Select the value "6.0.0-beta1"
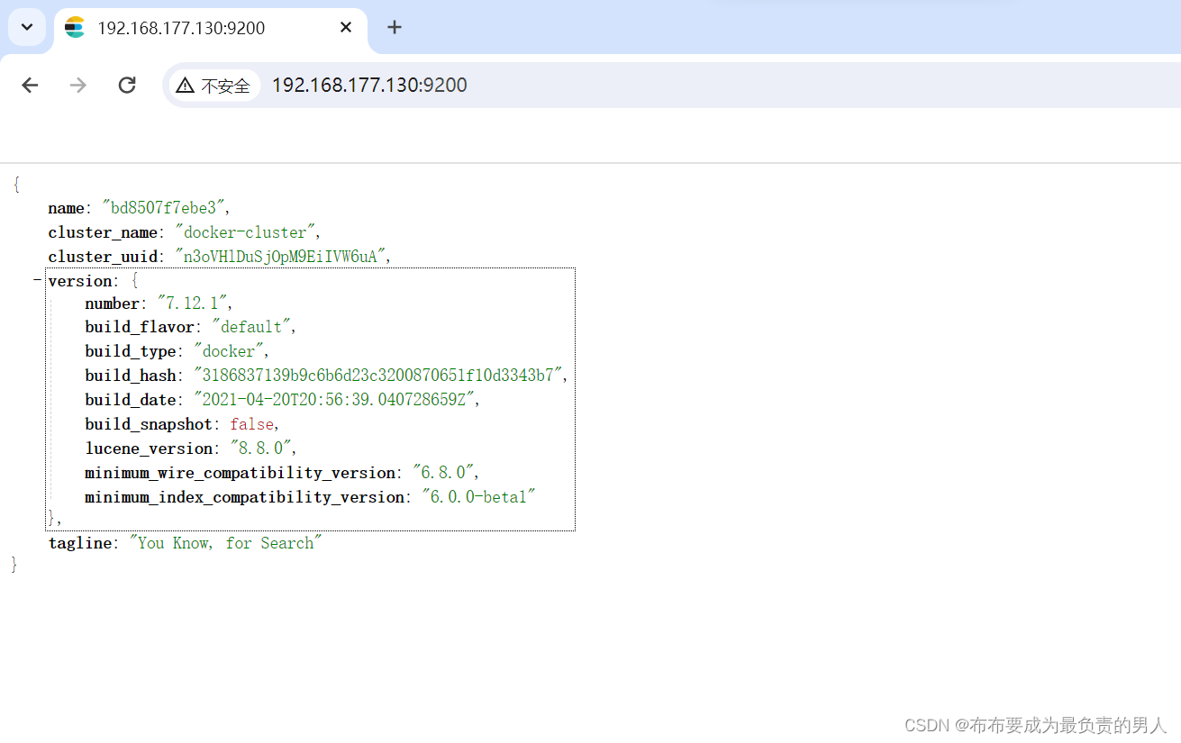Screen dimensions: 1181x743 478,497
